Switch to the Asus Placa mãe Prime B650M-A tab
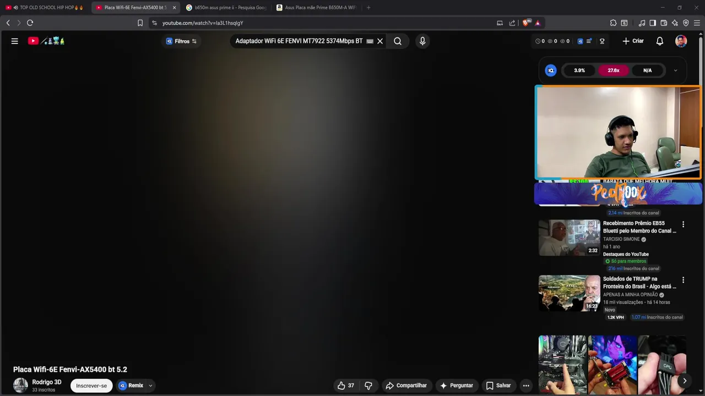Screen dimensions: 705x396 click(317, 8)
